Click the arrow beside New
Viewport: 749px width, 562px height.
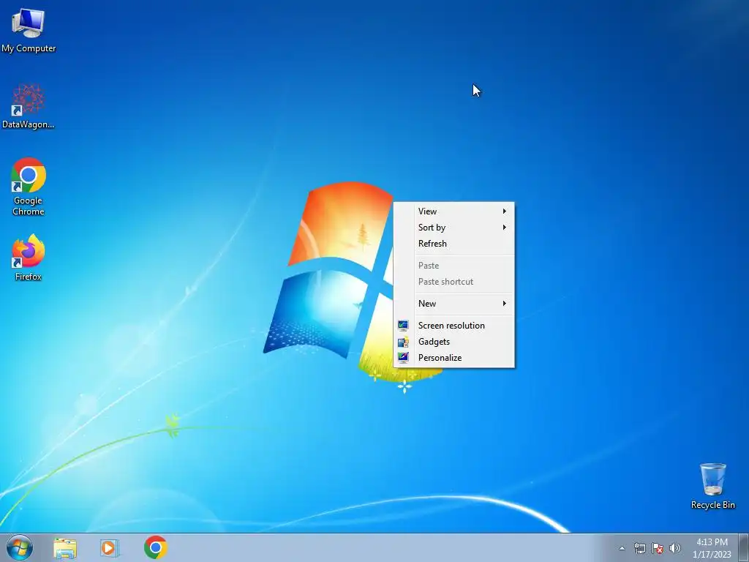[505, 304]
